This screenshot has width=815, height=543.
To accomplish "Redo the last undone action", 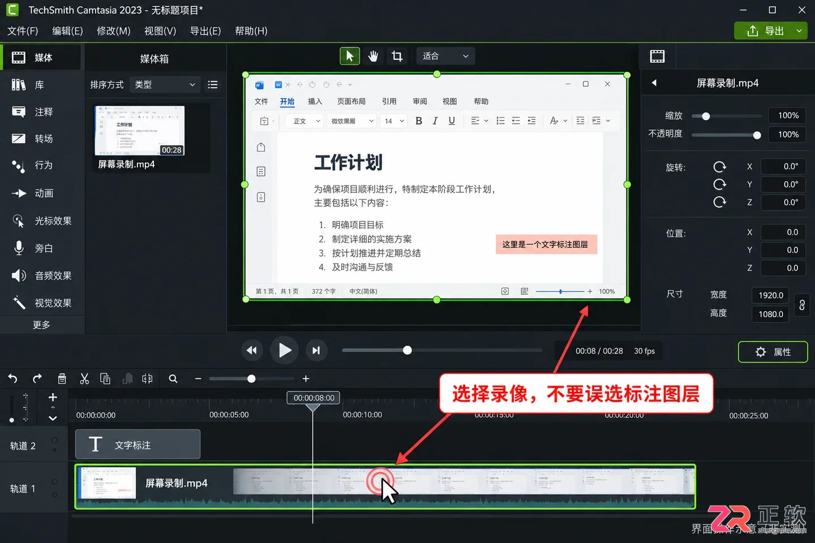I will point(37,378).
